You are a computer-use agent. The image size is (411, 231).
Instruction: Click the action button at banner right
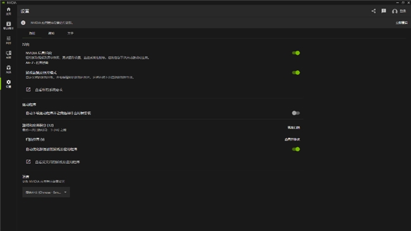(402, 23)
